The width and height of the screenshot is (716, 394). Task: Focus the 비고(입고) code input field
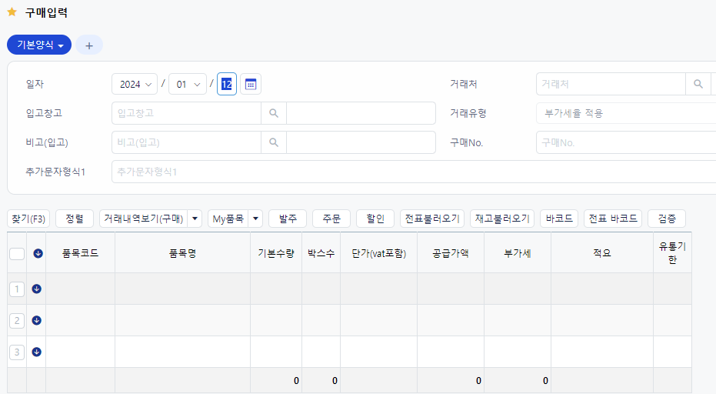click(186, 142)
